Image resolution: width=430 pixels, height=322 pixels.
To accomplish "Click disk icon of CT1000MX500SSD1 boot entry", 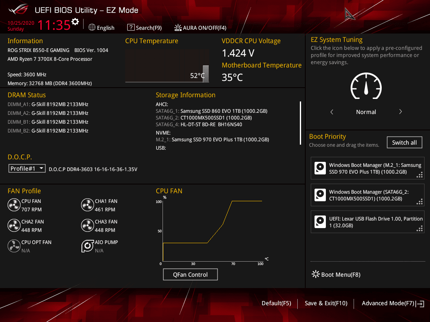I will point(320,195).
